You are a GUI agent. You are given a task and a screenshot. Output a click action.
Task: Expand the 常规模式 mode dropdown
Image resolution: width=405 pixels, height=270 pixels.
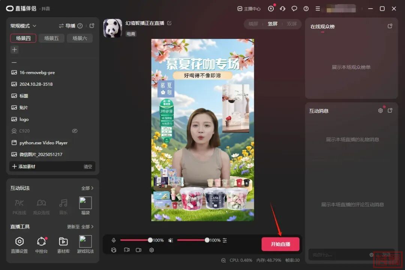[x=23, y=26]
